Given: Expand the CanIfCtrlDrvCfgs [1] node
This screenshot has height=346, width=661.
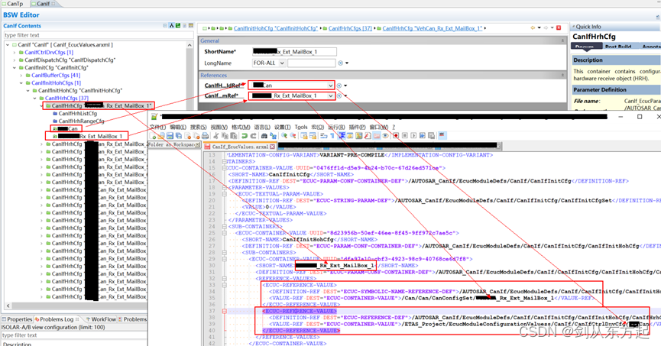Looking at the screenshot, I should (x=15, y=52).
